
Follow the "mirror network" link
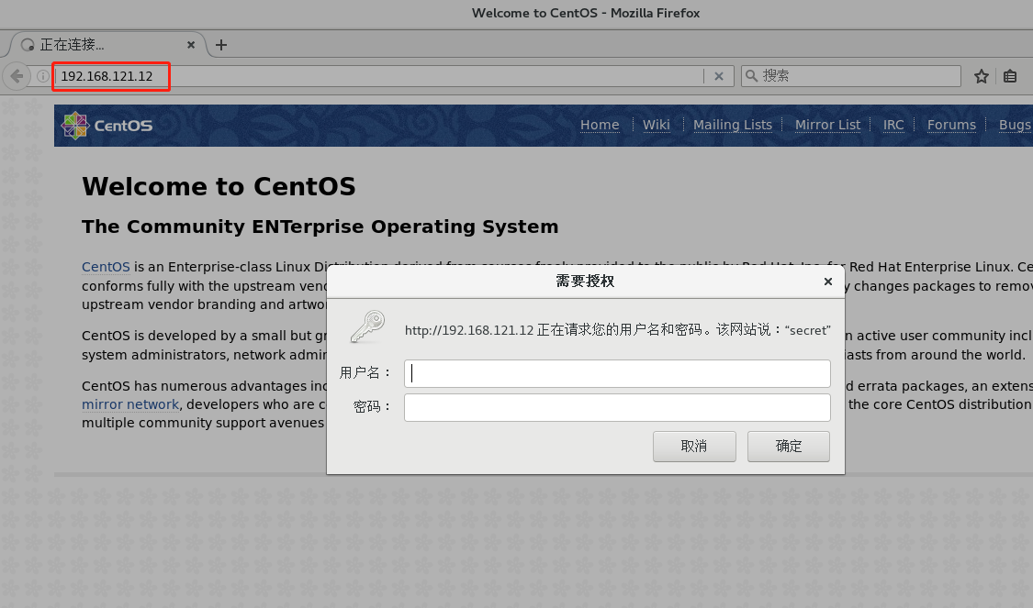130,404
